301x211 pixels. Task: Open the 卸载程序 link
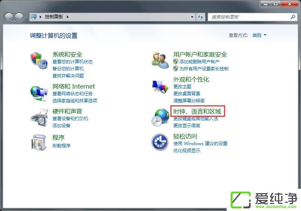(61, 146)
